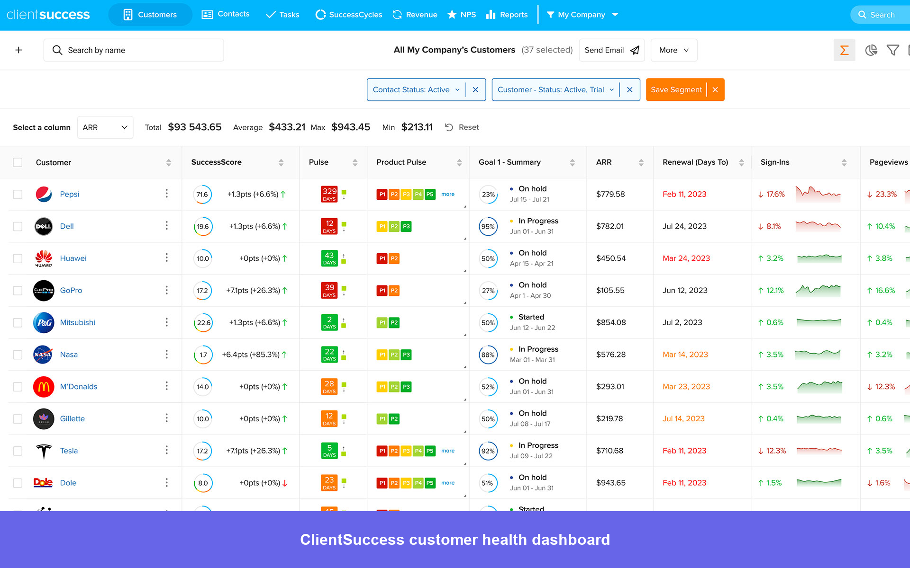Open the ARR column selector dropdown
Viewport: 910px width, 568px height.
[105, 127]
